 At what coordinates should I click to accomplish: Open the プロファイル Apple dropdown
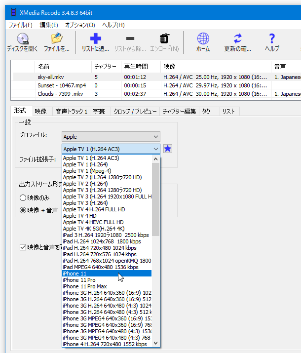point(111,137)
